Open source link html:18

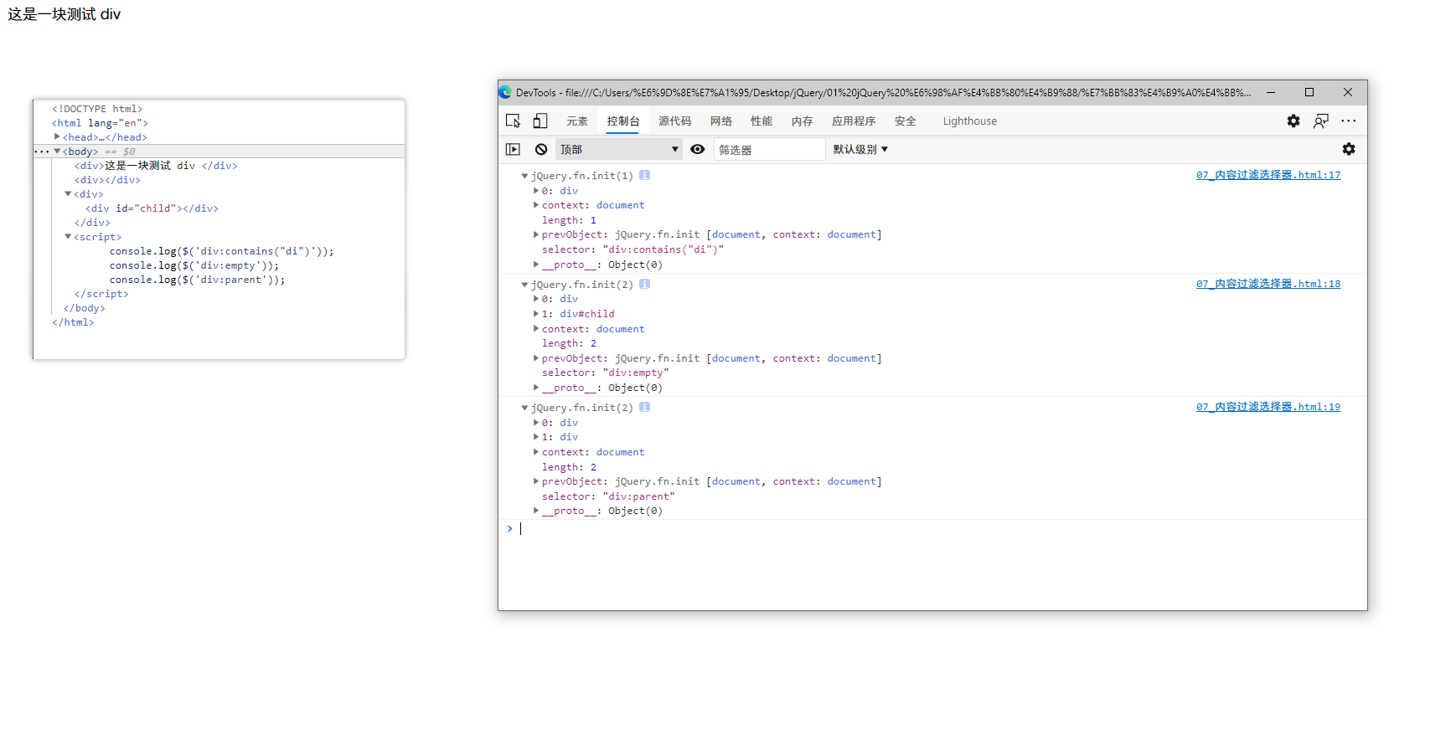[1268, 284]
